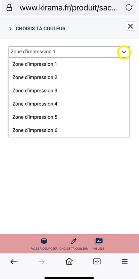
Task: Click the forward navigation arrow
Action: [x=41, y=262]
